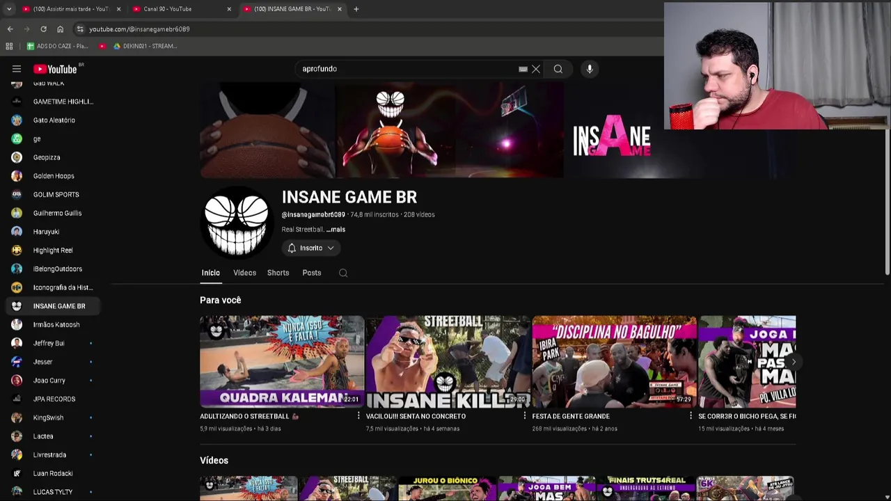Play QUADRA KALEMAN thumbnail video
This screenshot has width=891, height=501.
282,362
